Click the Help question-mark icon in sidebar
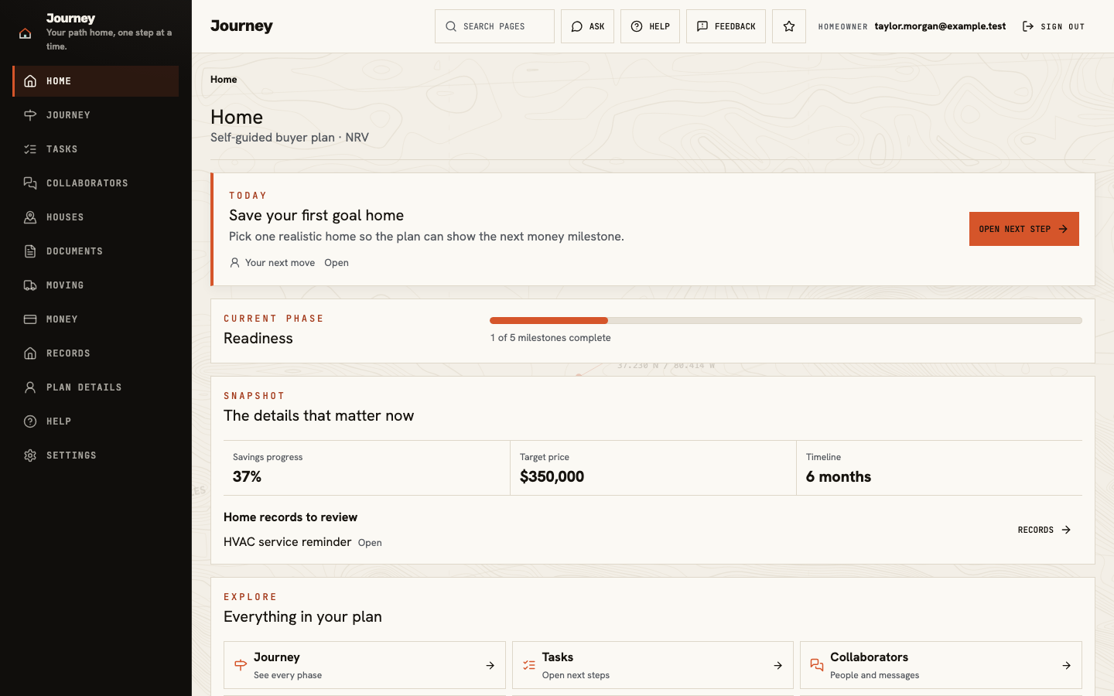1114x696 pixels. [x=30, y=421]
